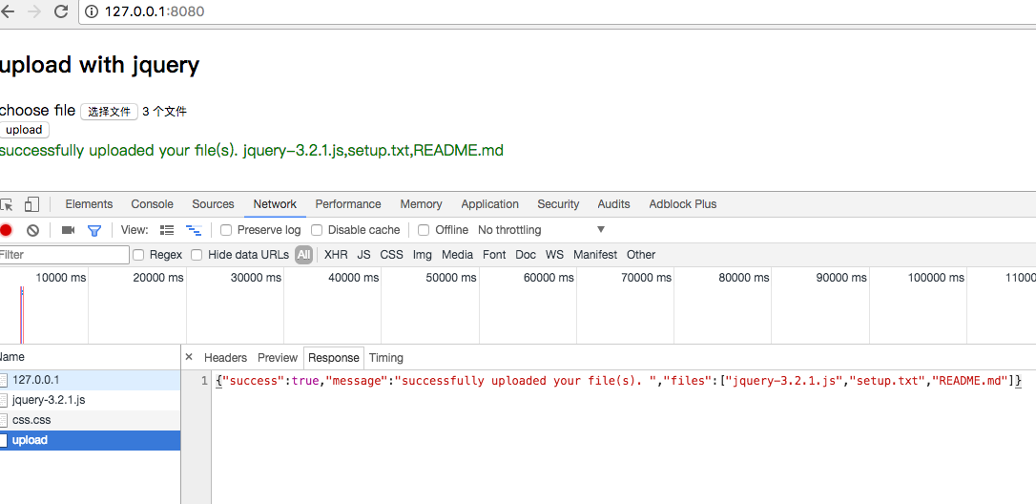
Task: Filter requests by CSS
Action: (x=391, y=255)
